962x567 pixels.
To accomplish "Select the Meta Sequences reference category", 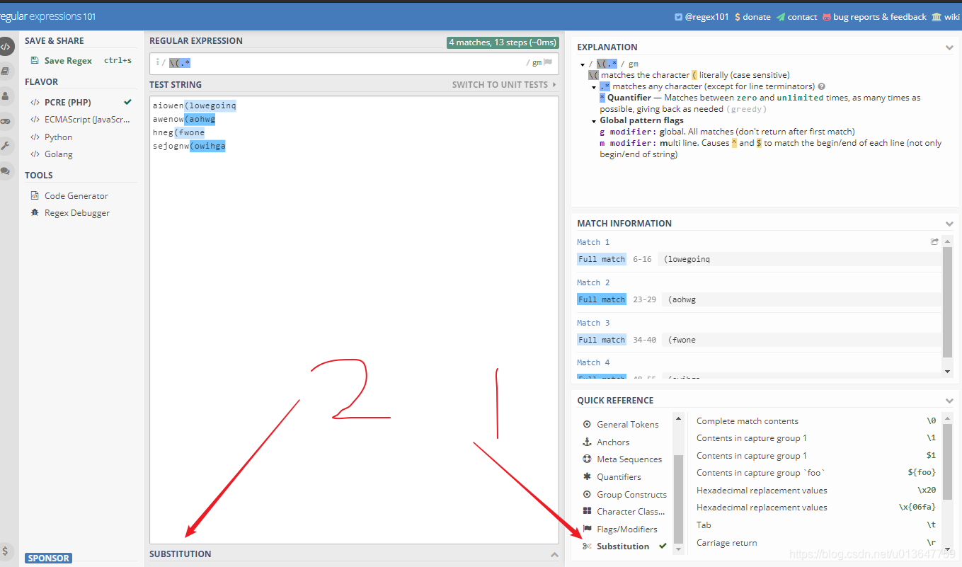I will (x=622, y=459).
